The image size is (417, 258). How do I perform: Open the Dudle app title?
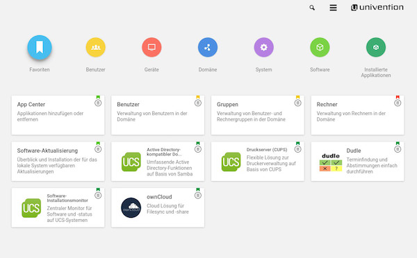click(354, 150)
